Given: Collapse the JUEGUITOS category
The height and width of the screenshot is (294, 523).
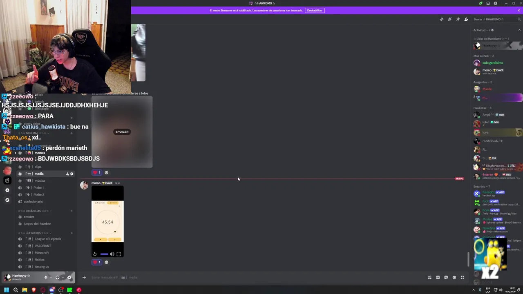Looking at the screenshot, I should click(35, 233).
